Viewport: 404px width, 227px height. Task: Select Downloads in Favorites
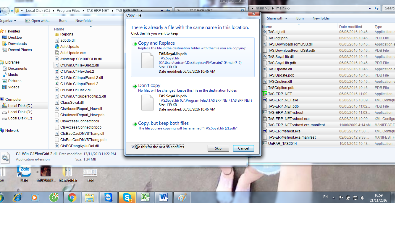point(17,44)
